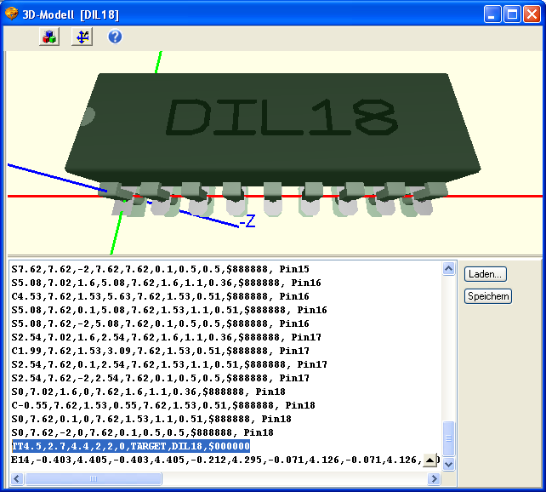Click the small up-triangle icon beside the E14 line
This screenshot has width=546, height=492.
point(430,461)
